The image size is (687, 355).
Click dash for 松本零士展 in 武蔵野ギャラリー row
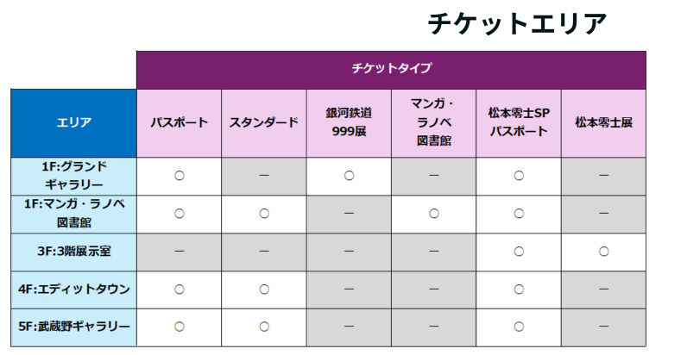(x=604, y=327)
